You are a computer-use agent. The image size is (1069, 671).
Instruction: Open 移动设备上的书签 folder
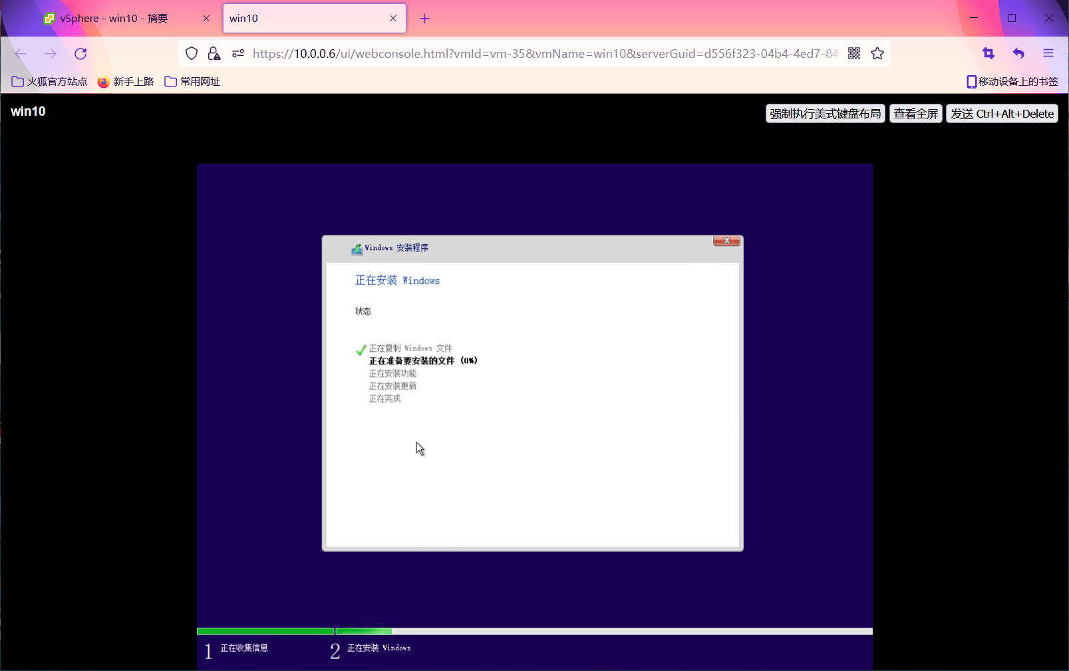(1012, 82)
